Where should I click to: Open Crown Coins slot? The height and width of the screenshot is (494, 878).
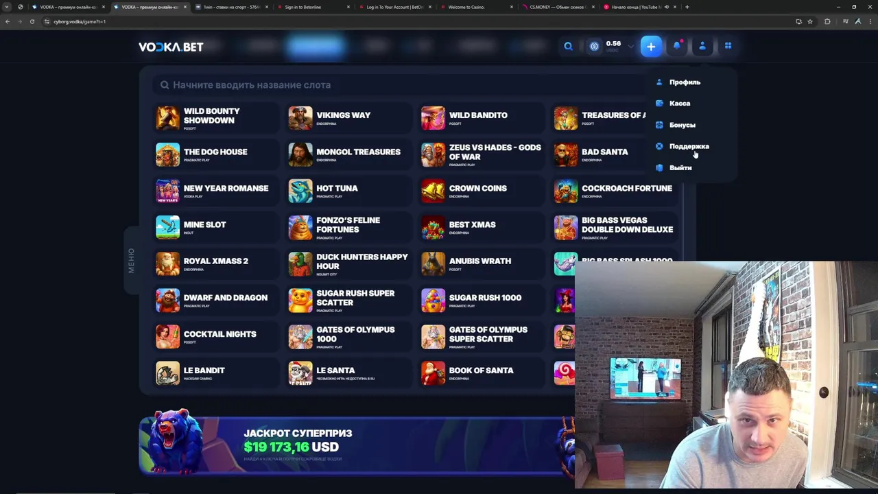(x=482, y=191)
